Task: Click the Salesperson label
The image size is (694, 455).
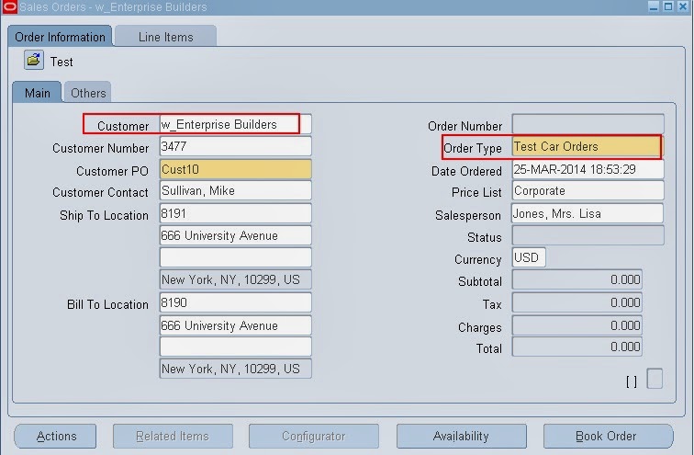Action: [x=468, y=215]
